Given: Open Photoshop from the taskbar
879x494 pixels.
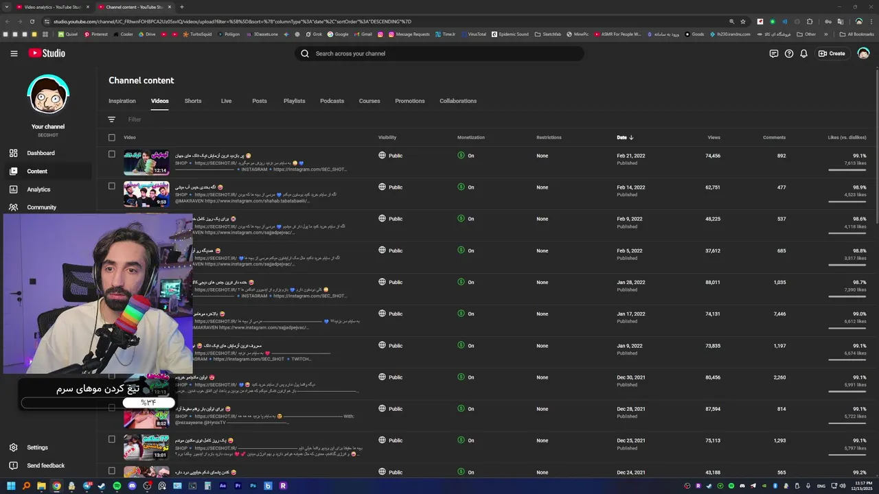Looking at the screenshot, I should [253, 486].
